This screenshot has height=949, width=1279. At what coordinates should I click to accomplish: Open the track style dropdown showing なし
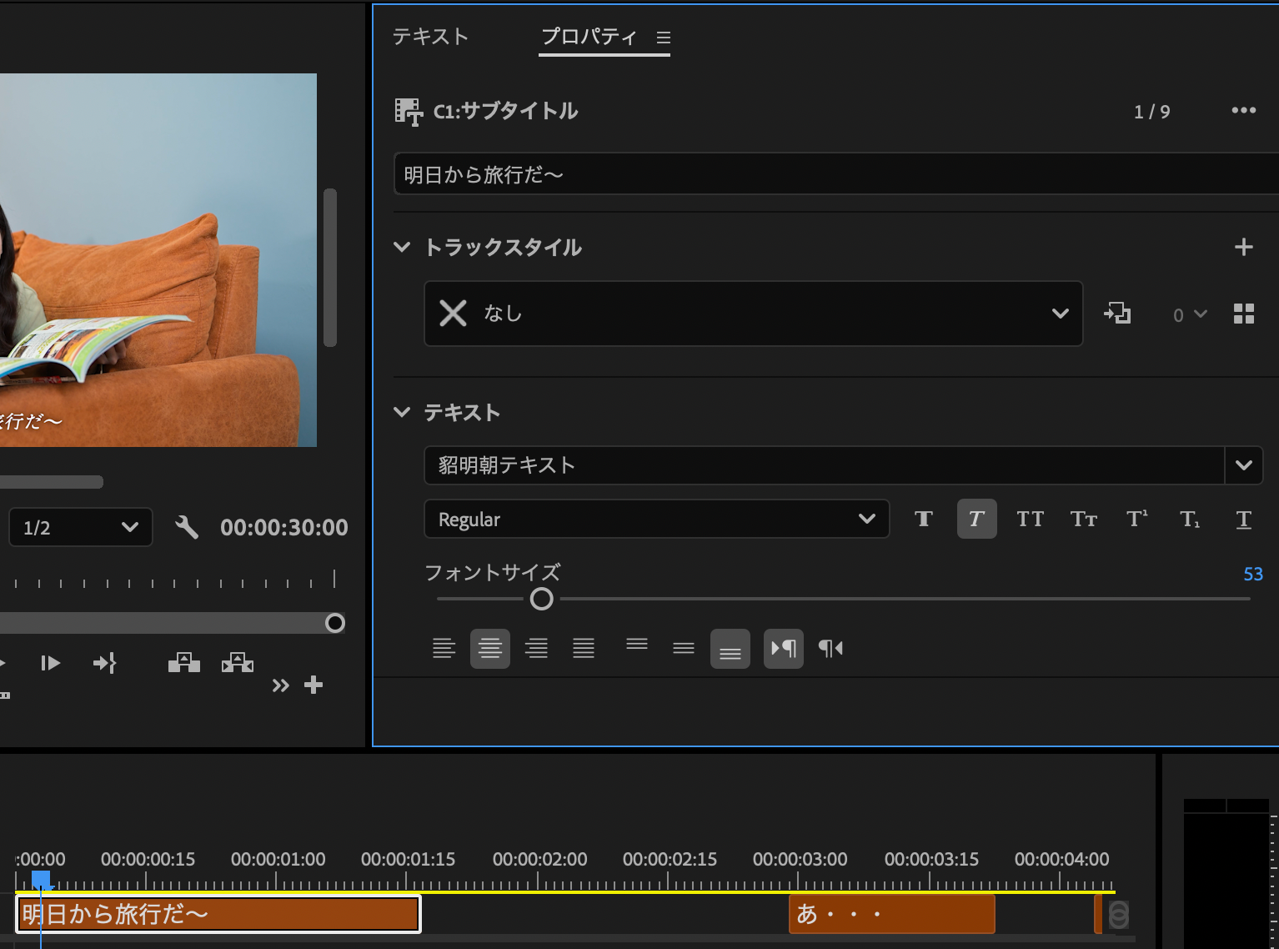[x=753, y=314]
